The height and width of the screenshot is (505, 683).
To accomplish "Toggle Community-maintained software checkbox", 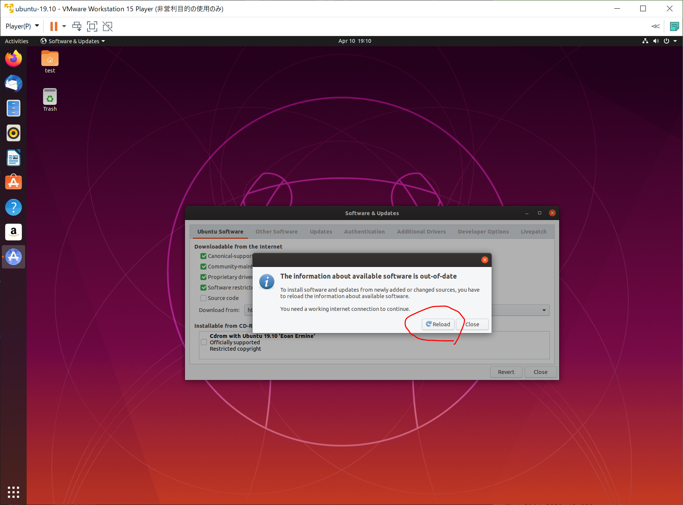I will click(203, 267).
